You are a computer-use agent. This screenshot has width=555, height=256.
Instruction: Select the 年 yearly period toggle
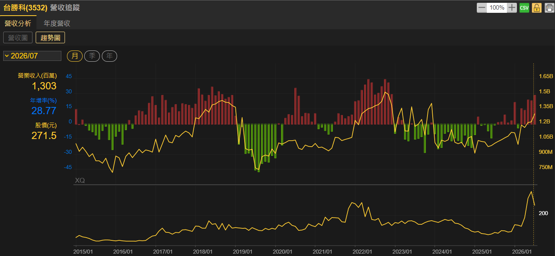[x=109, y=56]
